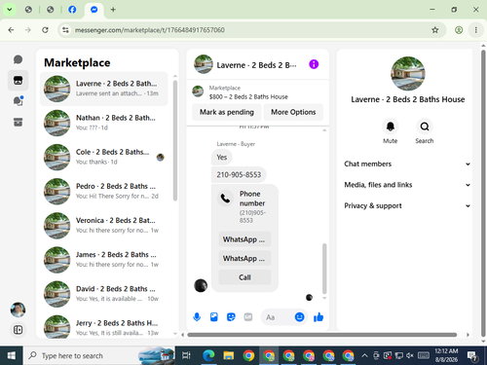The height and width of the screenshot is (365, 487).
Task: Open Task View on the taskbar
Action: click(186, 355)
